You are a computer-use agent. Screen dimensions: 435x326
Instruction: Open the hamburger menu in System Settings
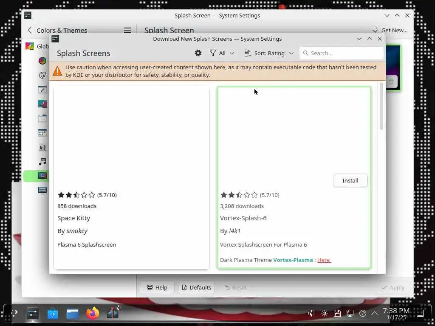coord(127,30)
